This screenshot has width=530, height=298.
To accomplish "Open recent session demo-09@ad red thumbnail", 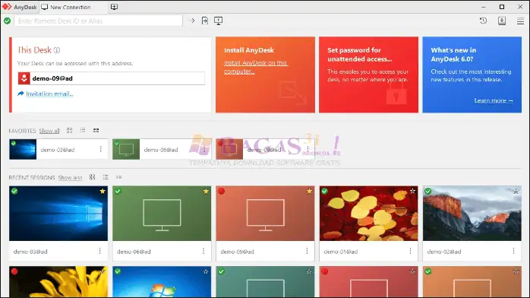I will coord(265,214).
